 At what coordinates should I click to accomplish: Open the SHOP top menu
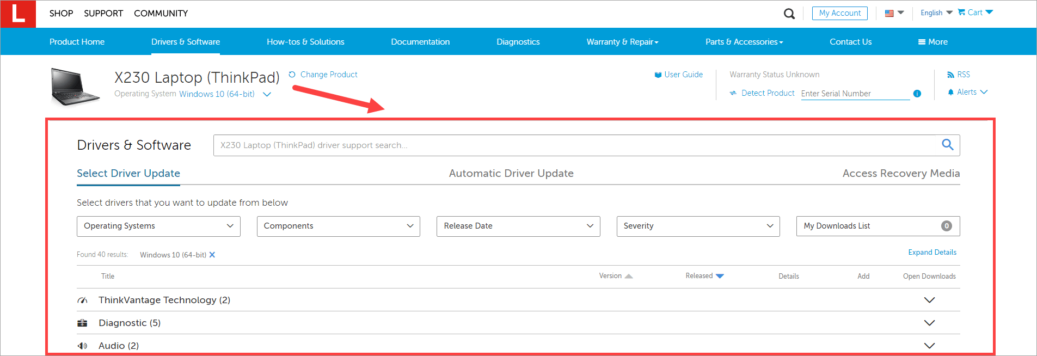coord(61,14)
